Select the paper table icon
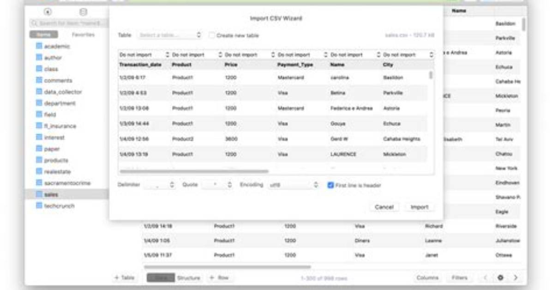 [39, 149]
